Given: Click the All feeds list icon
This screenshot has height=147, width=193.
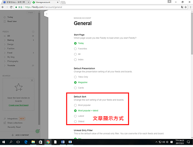Looking at the screenshot, I should click(x=5, y=36).
